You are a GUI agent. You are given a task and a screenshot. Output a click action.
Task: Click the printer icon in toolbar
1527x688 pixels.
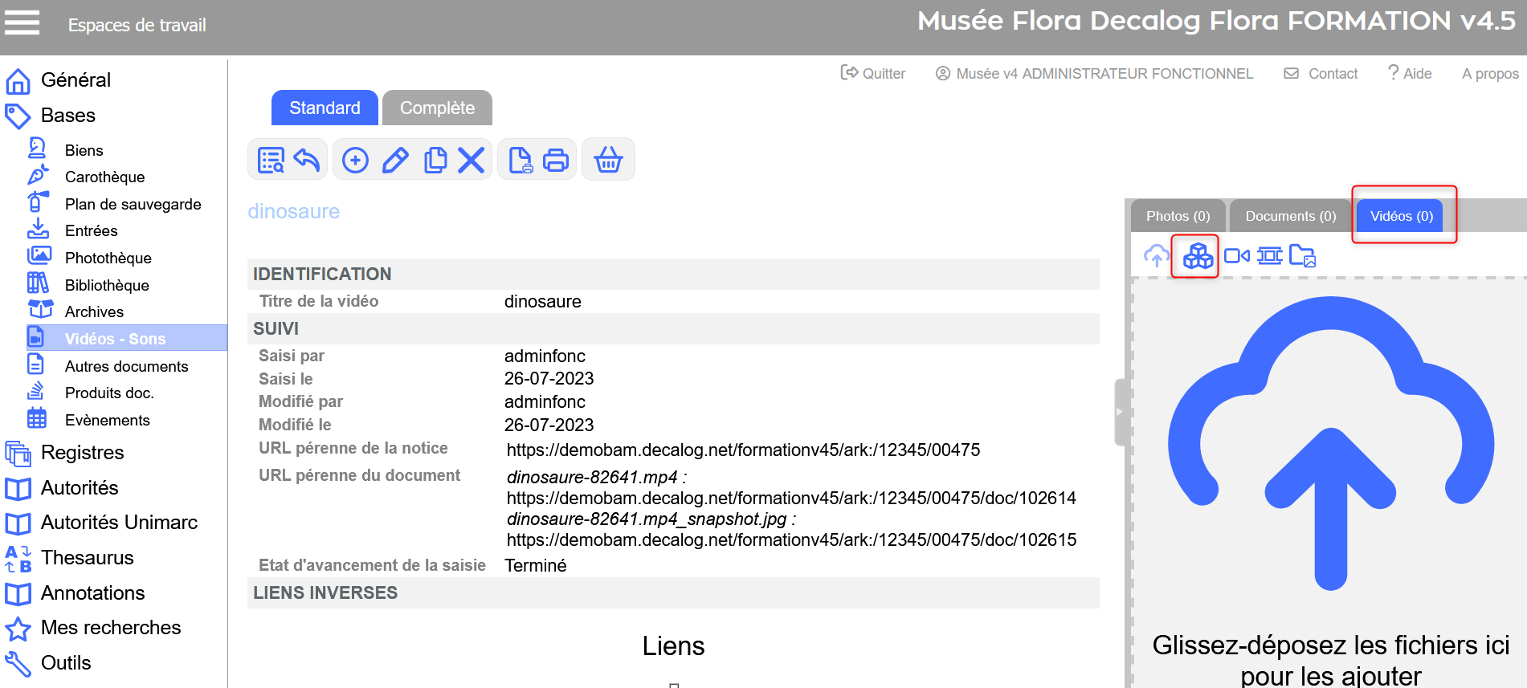coord(556,160)
